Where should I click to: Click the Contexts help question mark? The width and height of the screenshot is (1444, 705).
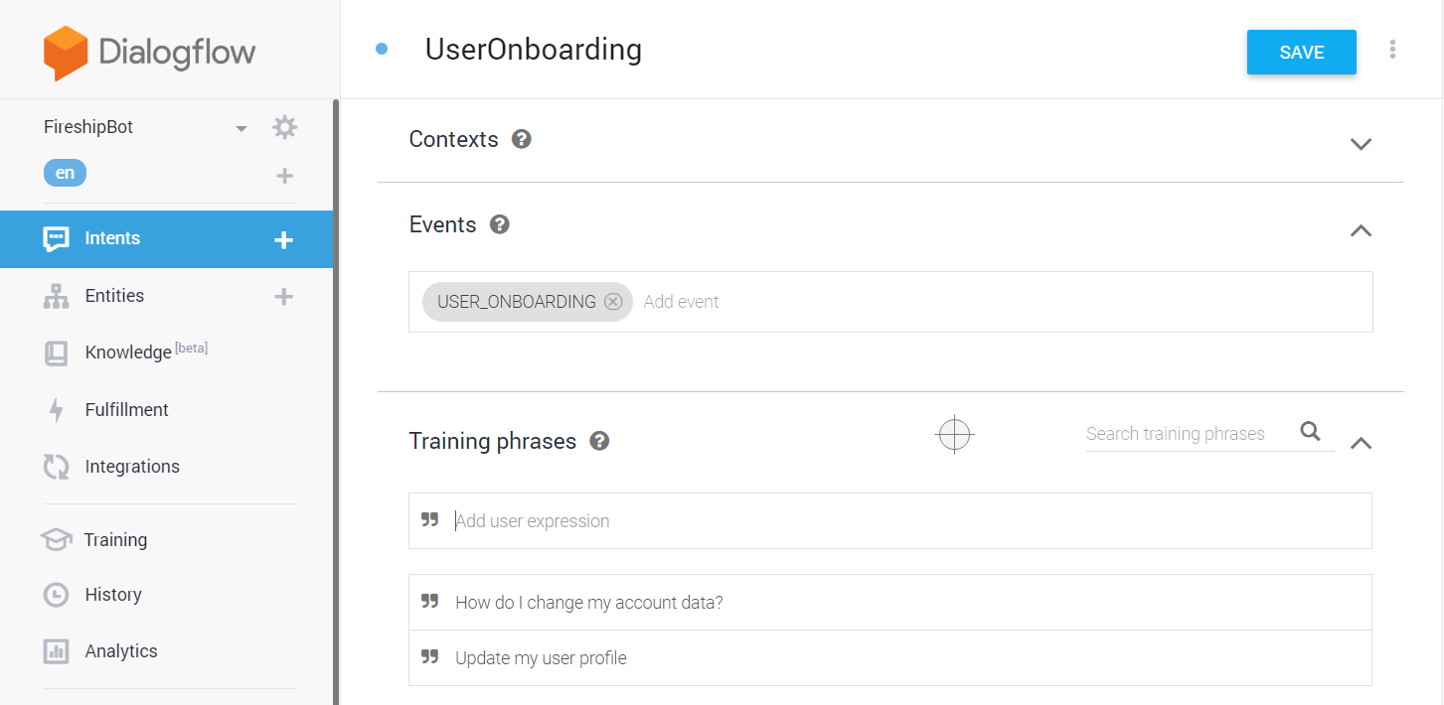pyautogui.click(x=522, y=139)
